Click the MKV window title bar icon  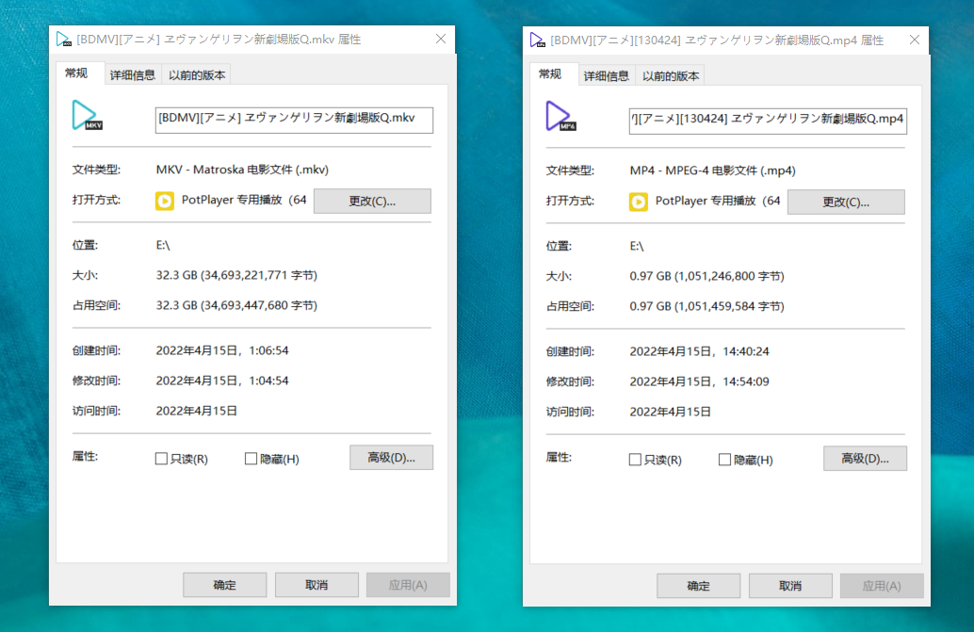[x=64, y=40]
